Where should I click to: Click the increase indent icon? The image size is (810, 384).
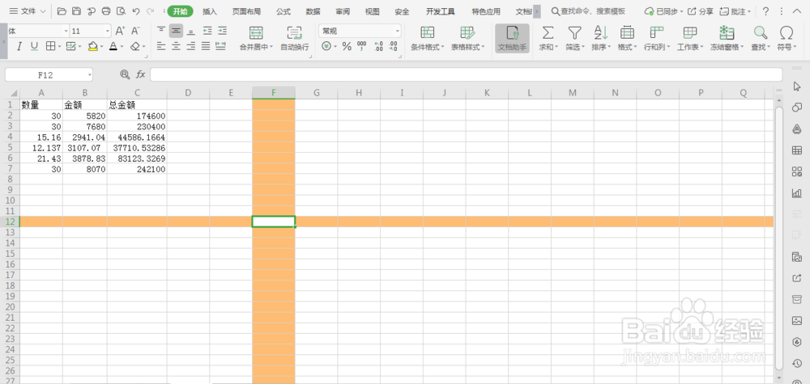[x=222, y=31]
